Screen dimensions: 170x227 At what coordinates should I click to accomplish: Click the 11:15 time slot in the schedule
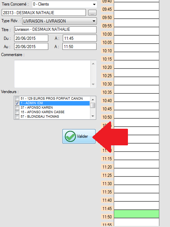(137, 164)
